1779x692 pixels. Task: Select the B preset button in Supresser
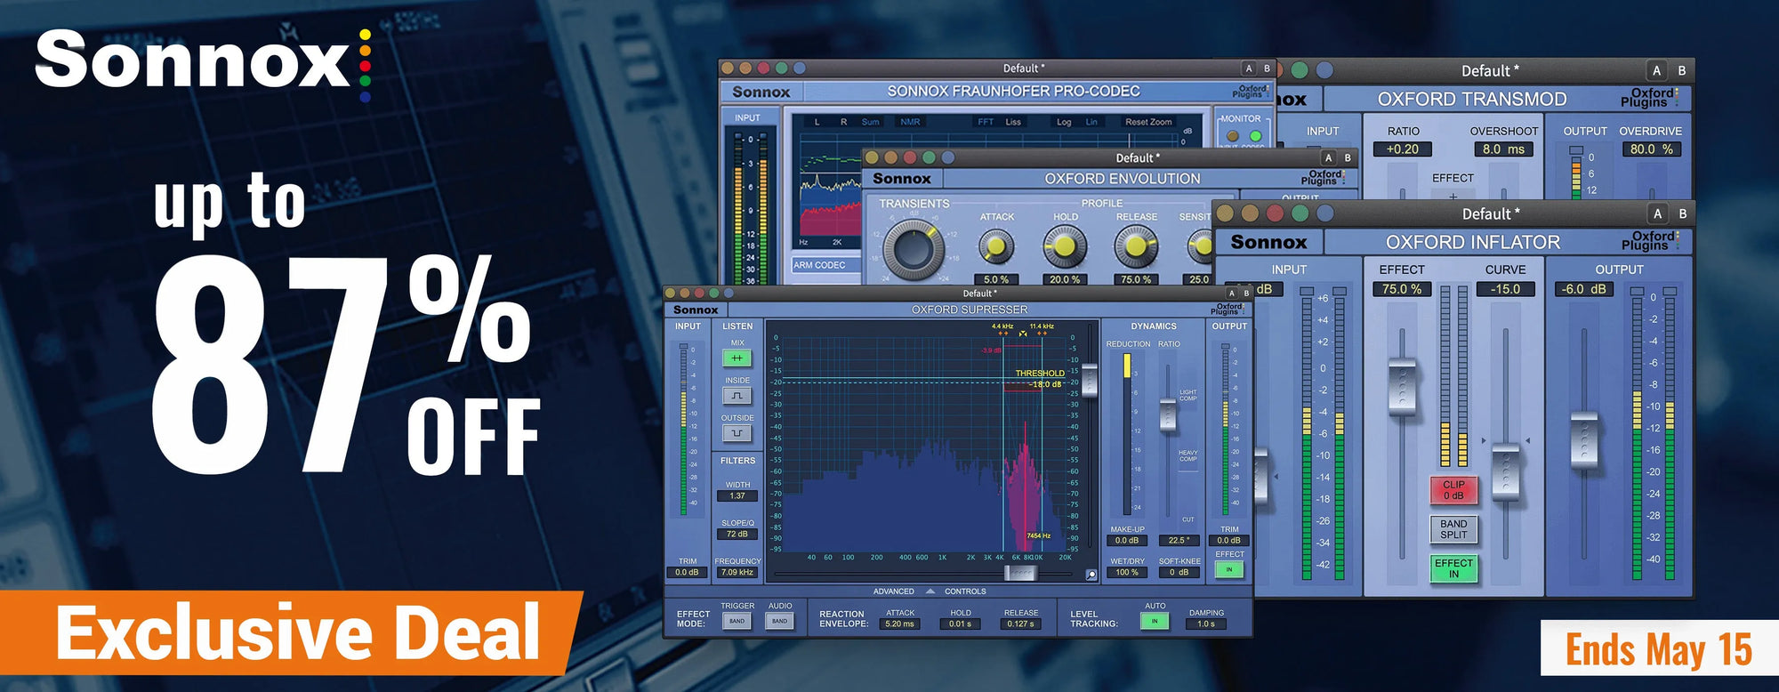click(1245, 294)
